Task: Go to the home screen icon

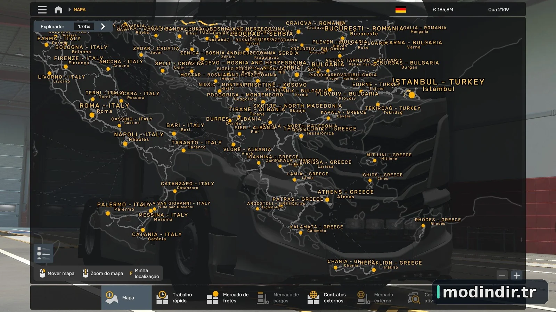Action: tap(58, 10)
